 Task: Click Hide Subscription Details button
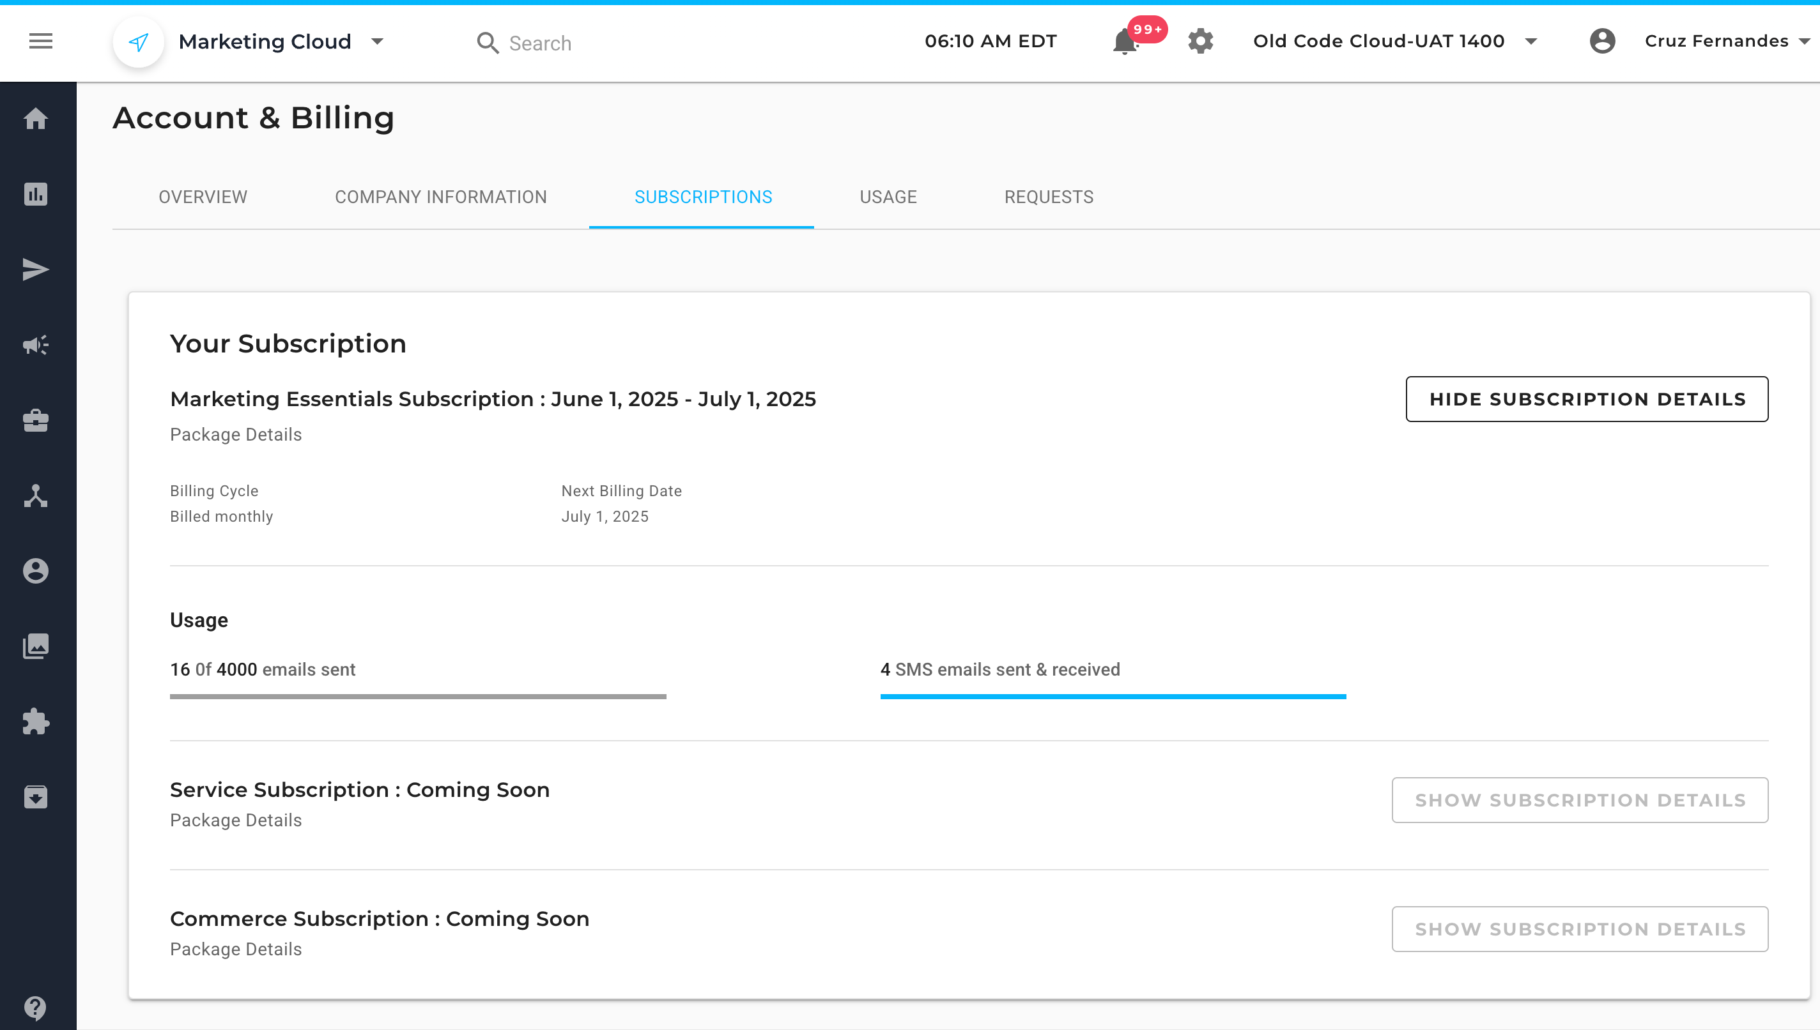click(1586, 399)
